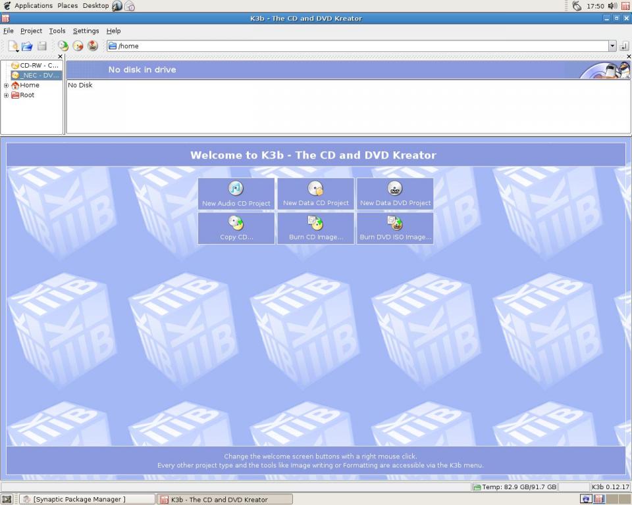The height and width of the screenshot is (505, 632).
Task: Click the 'No disk in drive' heading
Action: point(142,70)
